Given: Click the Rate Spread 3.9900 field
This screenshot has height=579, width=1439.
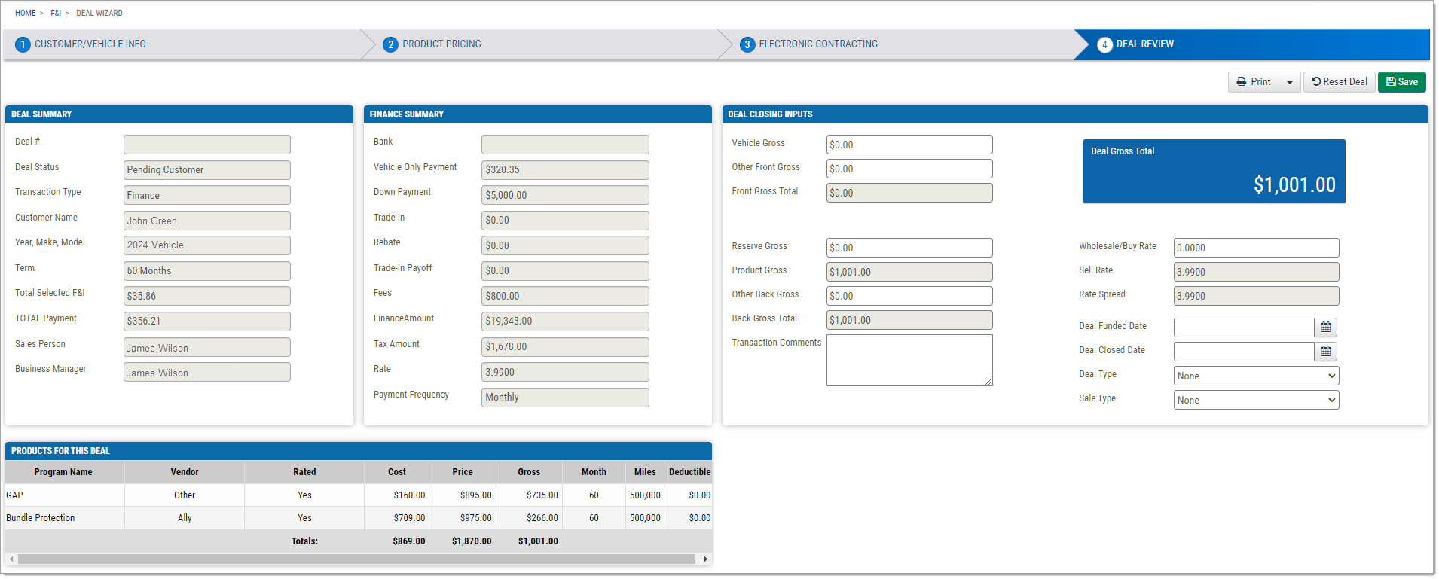Looking at the screenshot, I should (1256, 296).
